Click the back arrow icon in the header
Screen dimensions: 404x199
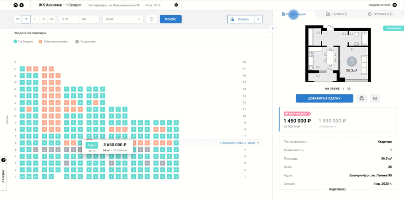(x=22, y=5)
